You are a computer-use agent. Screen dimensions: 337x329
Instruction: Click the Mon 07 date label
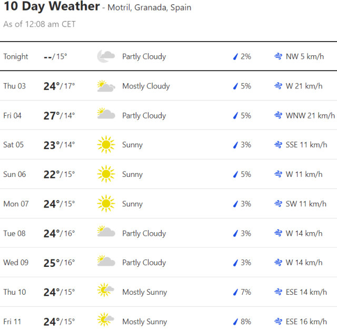click(16, 204)
